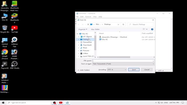Image resolution: width=187 pixels, height=105 pixels.
Task: Click the Up one level arrow in Save As
Action: [x=88, y=24]
